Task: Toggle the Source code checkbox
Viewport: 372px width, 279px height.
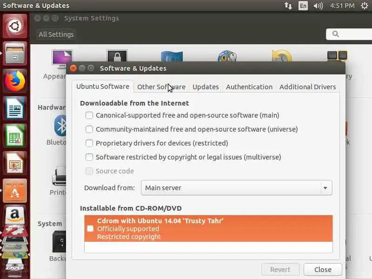Action: coord(89,171)
